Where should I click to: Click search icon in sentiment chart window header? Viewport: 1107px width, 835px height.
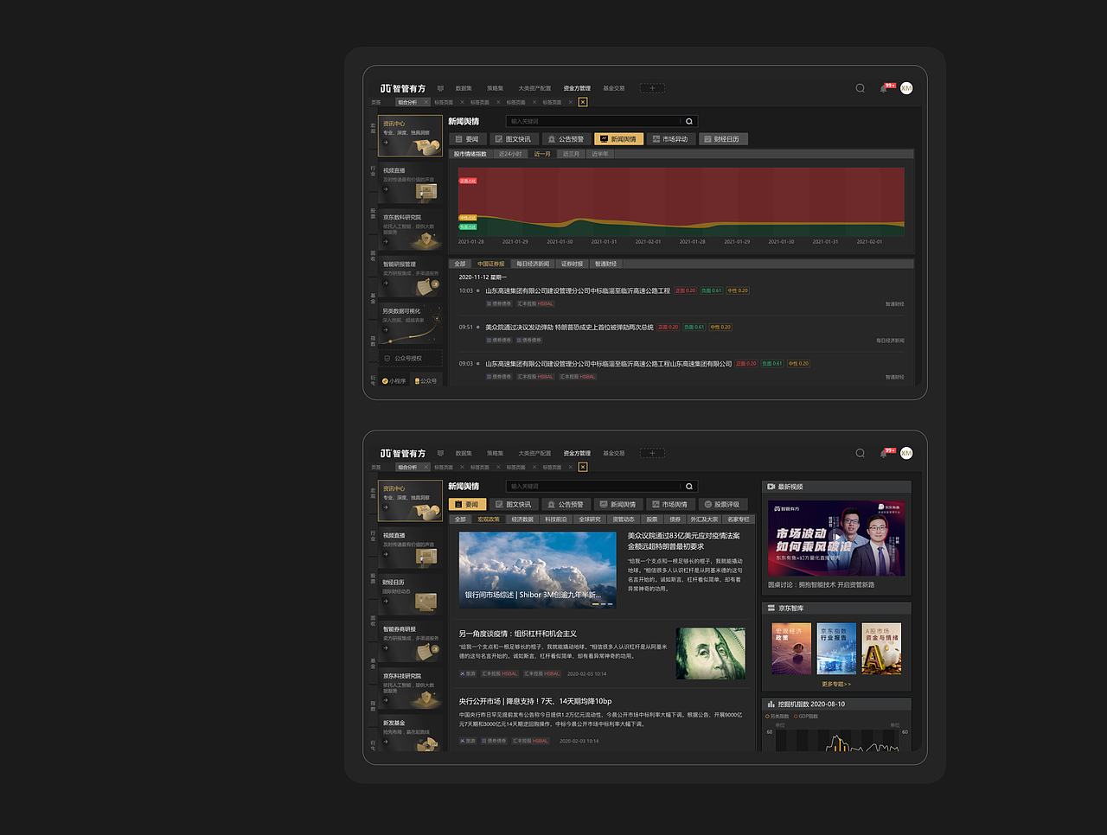click(x=860, y=88)
